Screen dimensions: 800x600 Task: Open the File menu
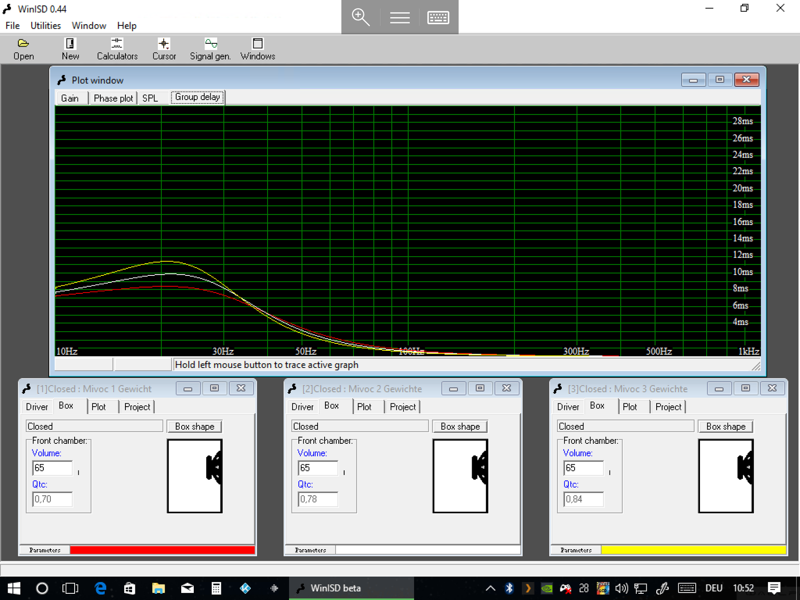click(x=12, y=26)
